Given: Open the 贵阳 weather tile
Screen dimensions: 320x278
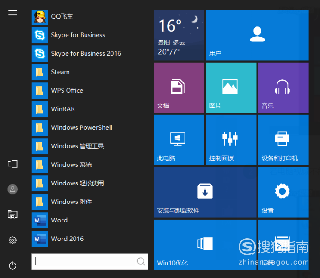Looking at the screenshot, I should point(179,35).
